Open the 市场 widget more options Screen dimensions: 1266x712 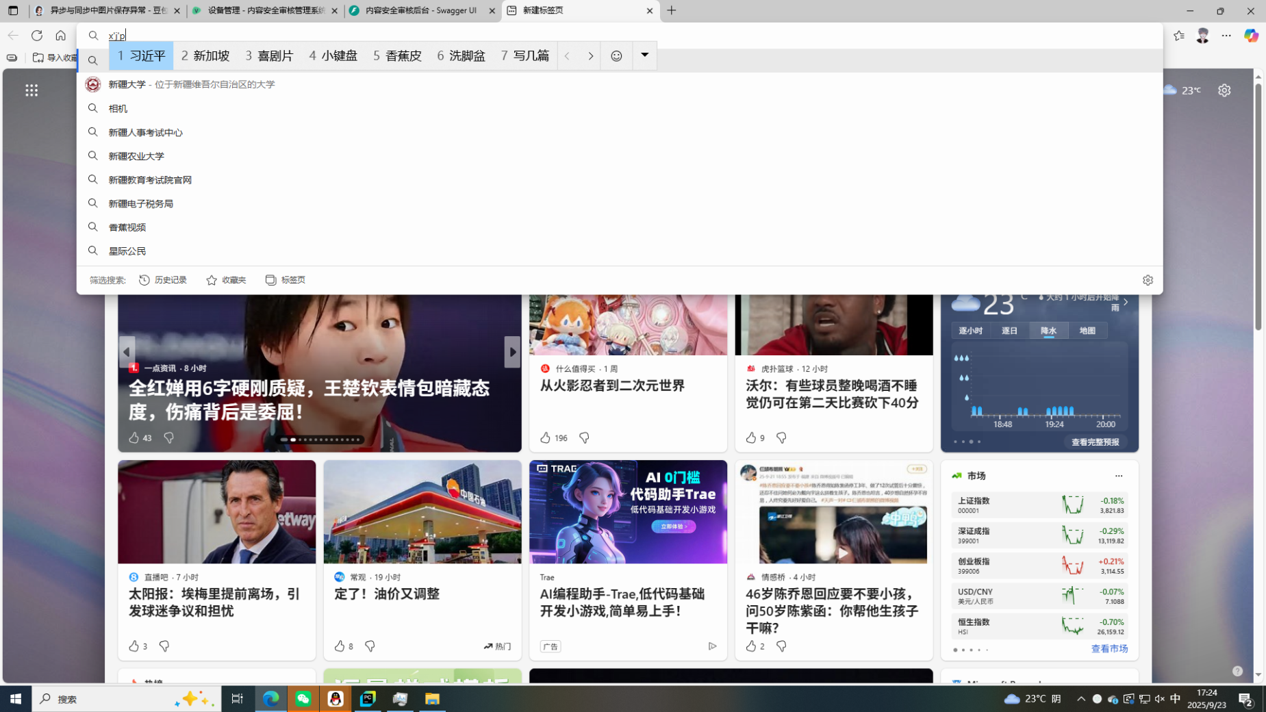[1118, 476]
